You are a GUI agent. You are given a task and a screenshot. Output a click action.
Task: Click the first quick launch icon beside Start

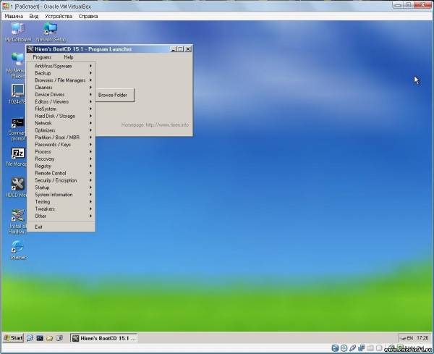pyautogui.click(x=30, y=338)
